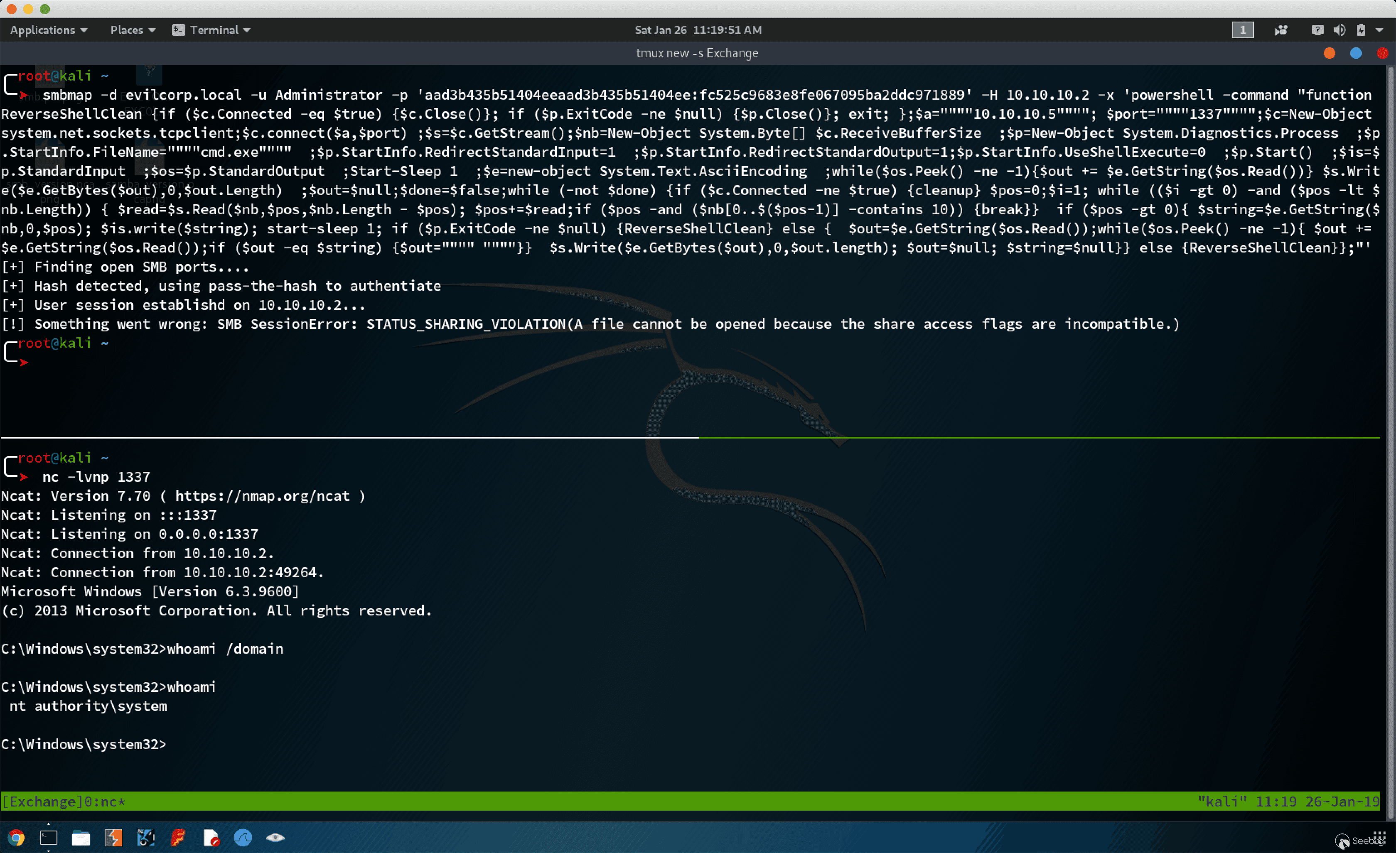Click the blue maximize button of terminal window
Viewport: 1396px width, 853px height.
[1356, 53]
